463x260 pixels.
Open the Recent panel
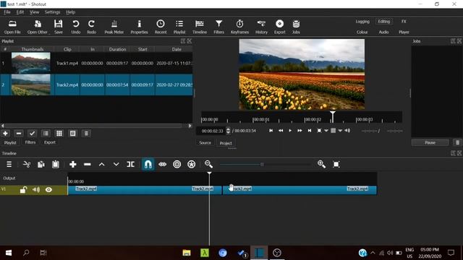pos(161,27)
